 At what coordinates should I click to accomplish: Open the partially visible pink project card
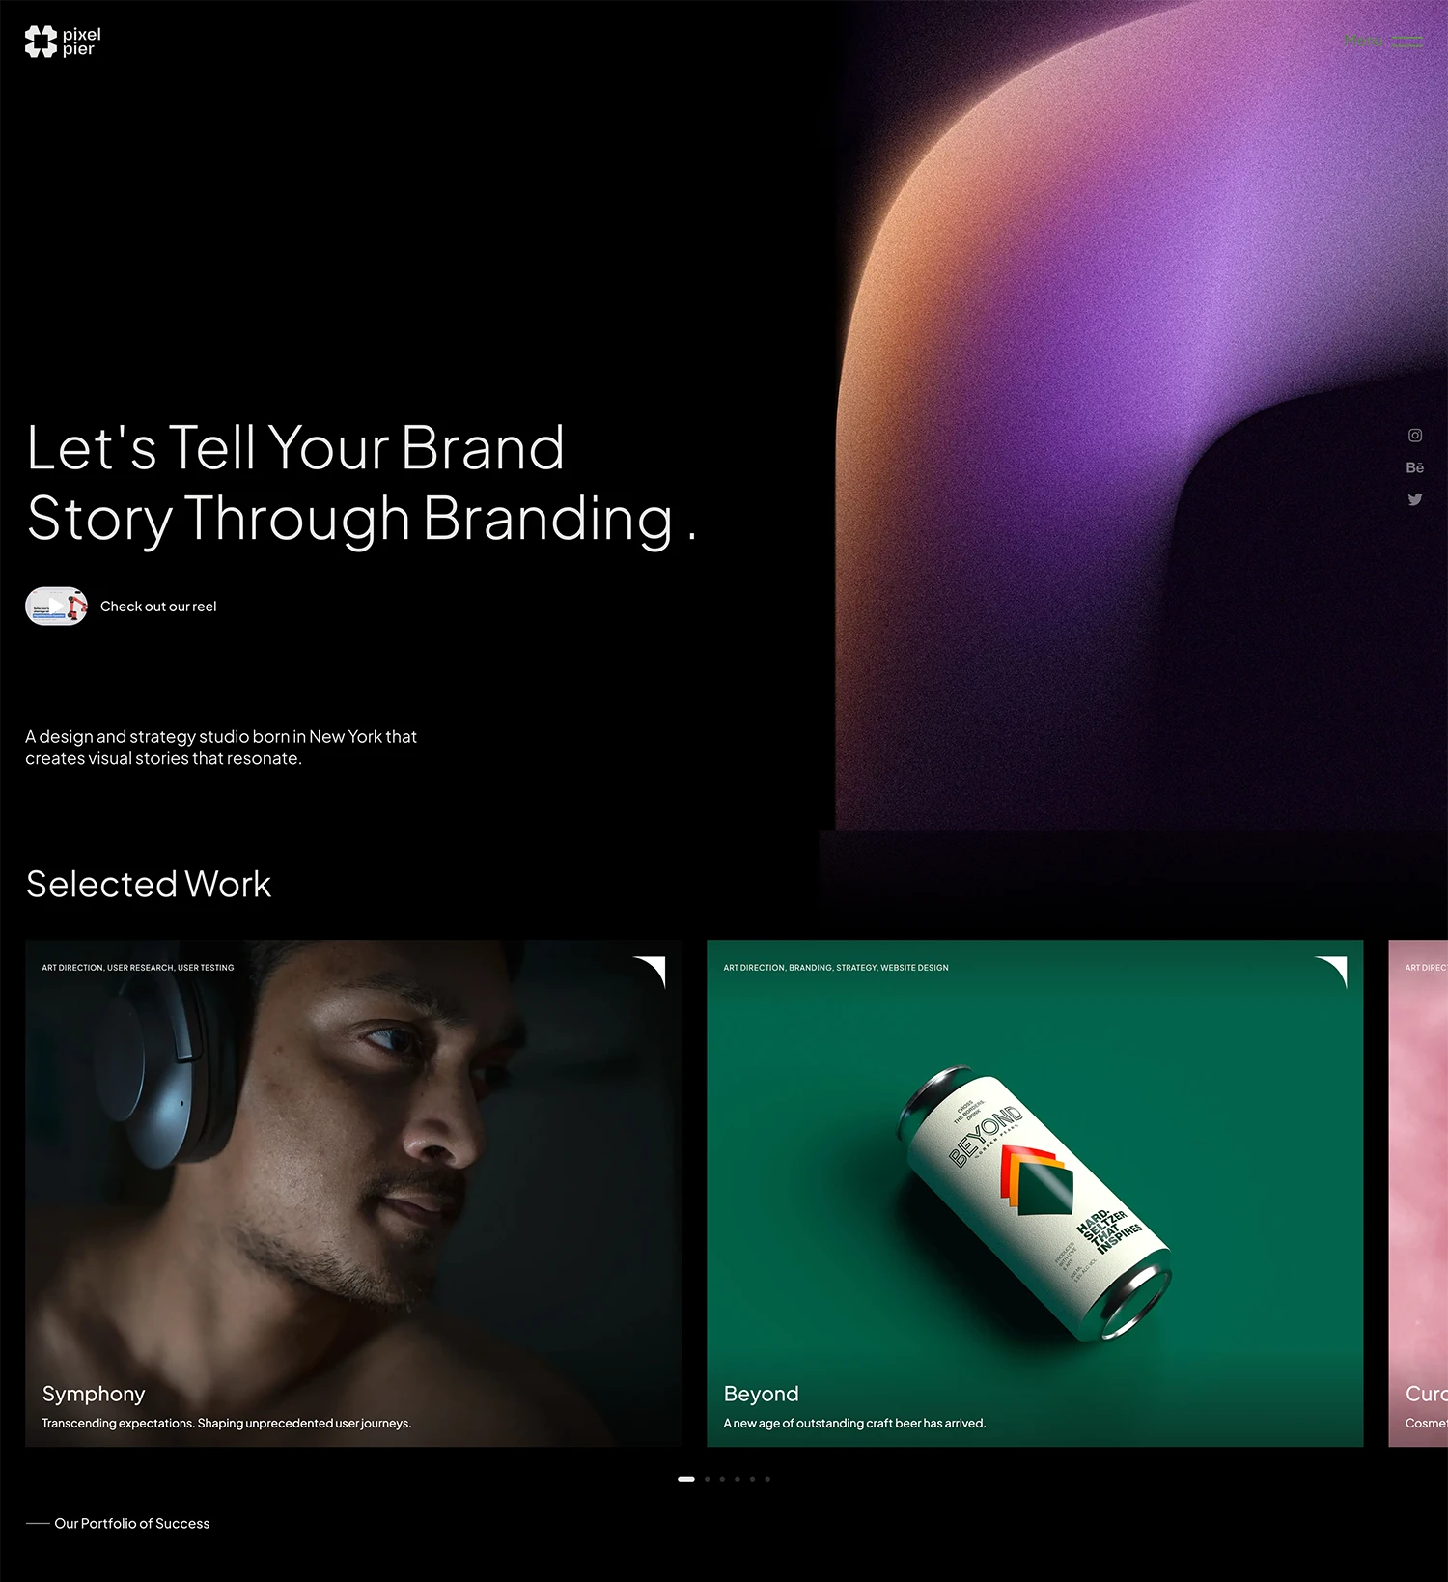coord(1418,1193)
